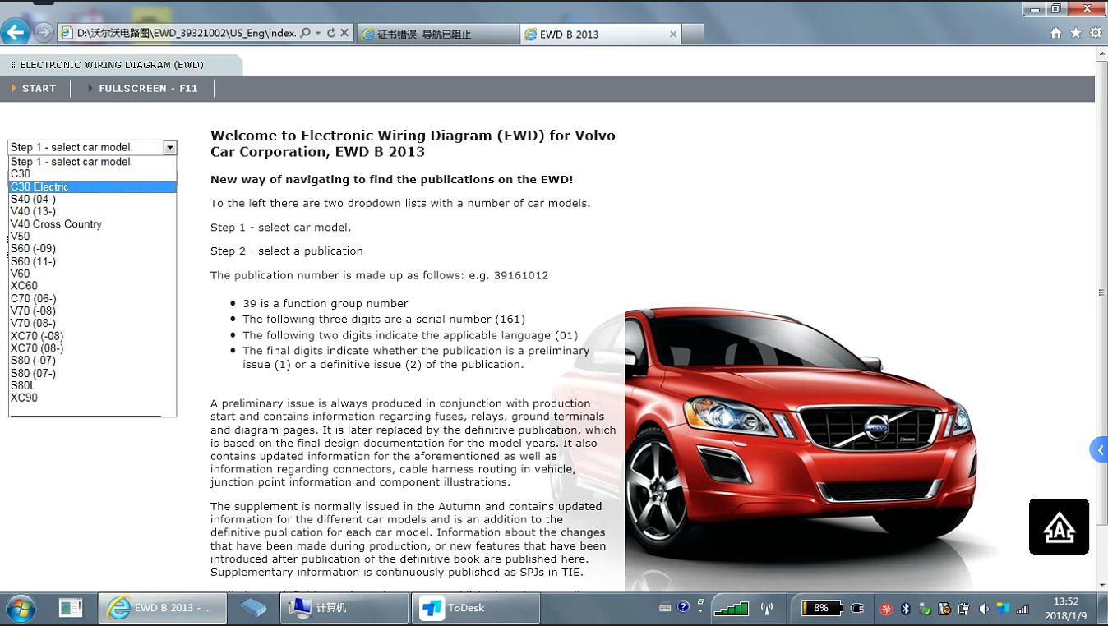
Task: Click the 8% battery indicator
Action: pos(821,609)
